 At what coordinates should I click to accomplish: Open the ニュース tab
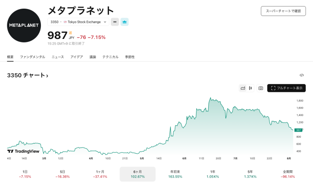[57, 57]
